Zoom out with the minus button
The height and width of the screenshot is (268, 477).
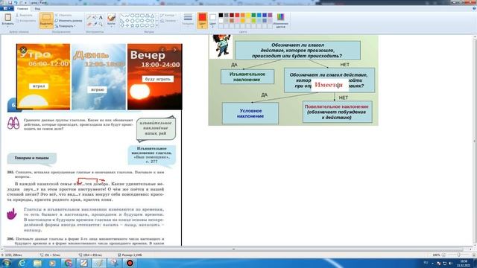[x=443, y=255]
